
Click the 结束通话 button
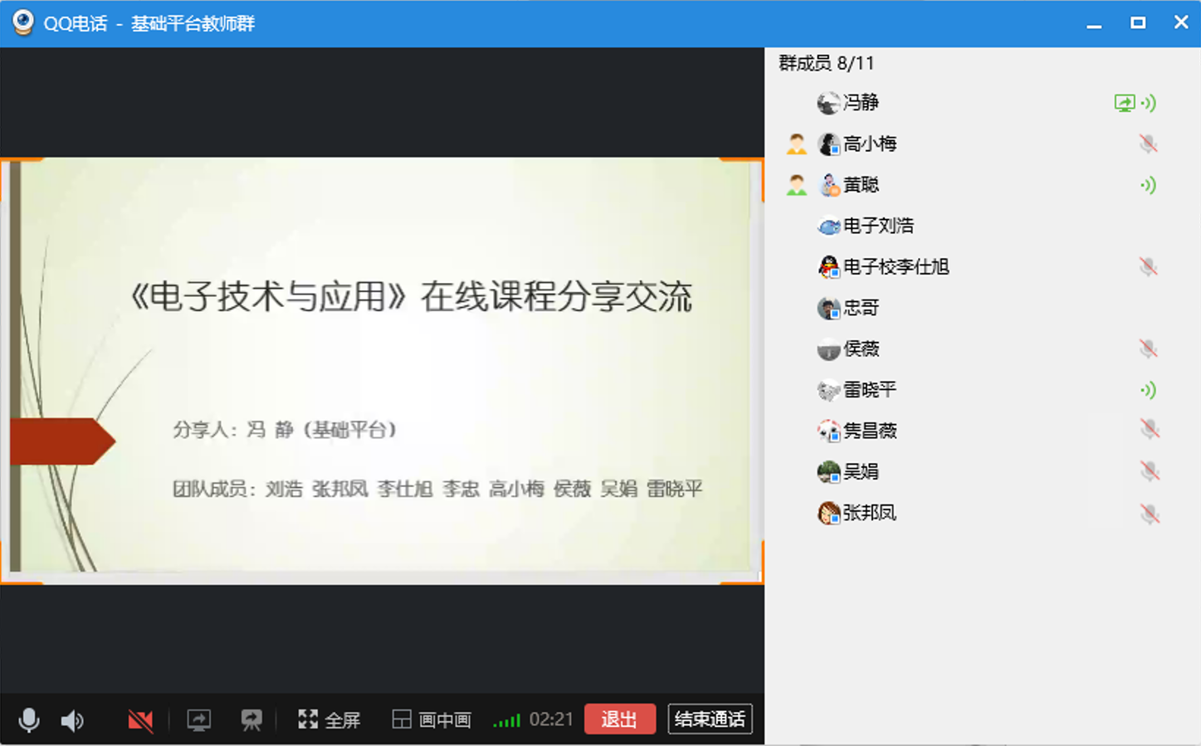point(710,719)
